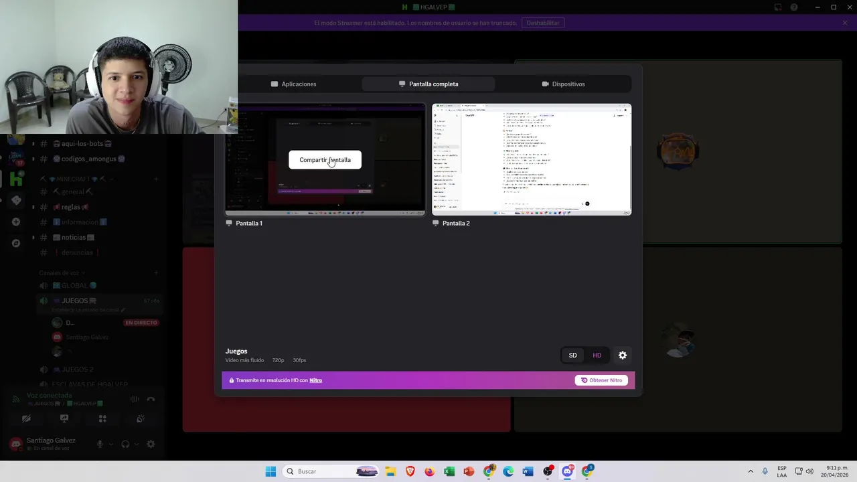Select the green H server icon

(x=16, y=179)
